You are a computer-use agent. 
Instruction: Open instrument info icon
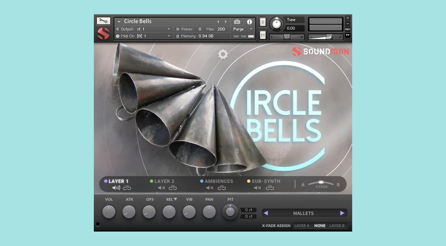coord(249,22)
